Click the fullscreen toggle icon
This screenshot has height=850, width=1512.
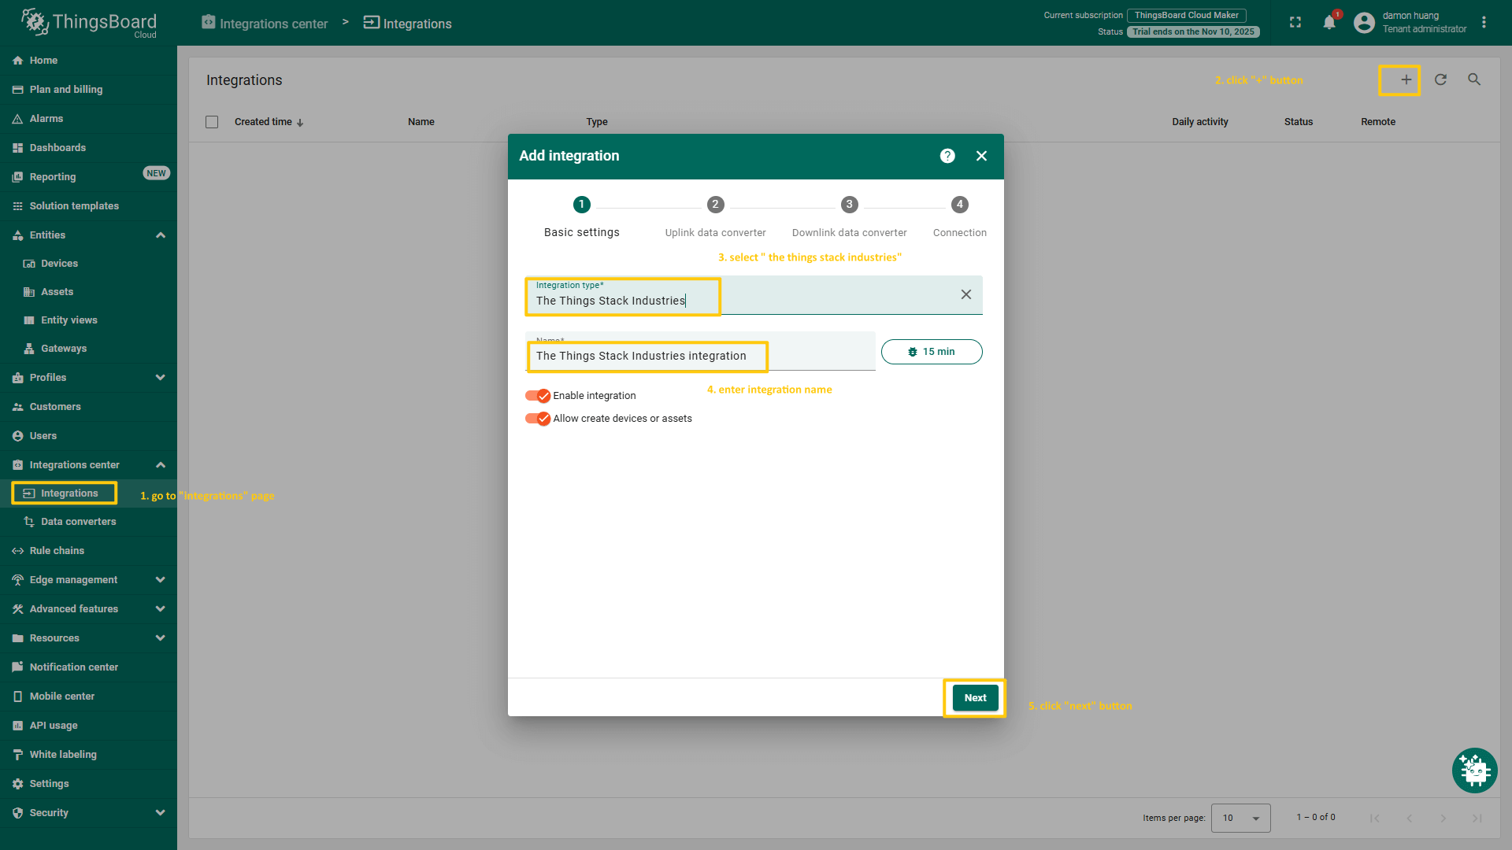pyautogui.click(x=1295, y=22)
